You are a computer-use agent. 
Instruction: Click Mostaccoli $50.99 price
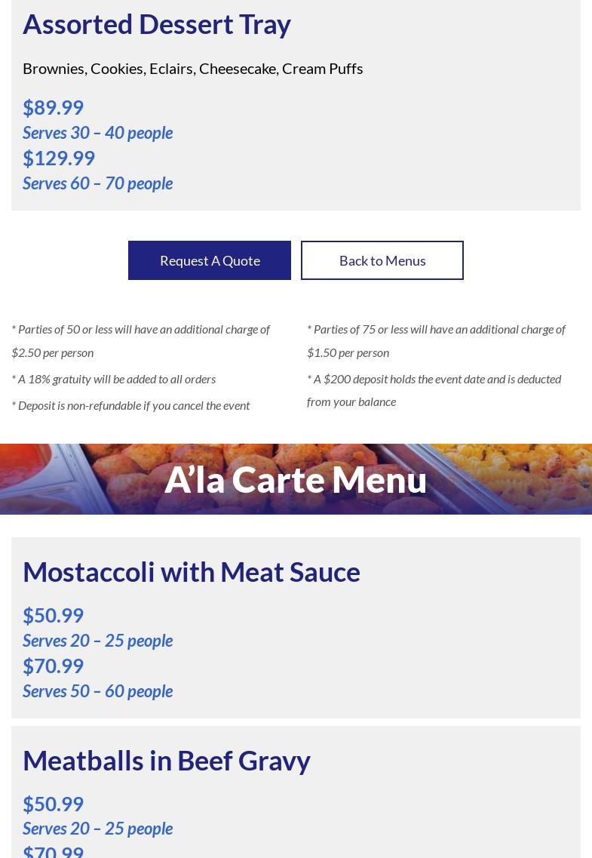tap(53, 615)
